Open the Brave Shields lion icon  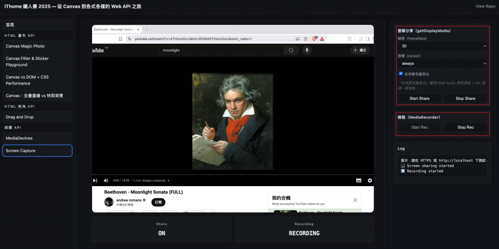coord(314,38)
